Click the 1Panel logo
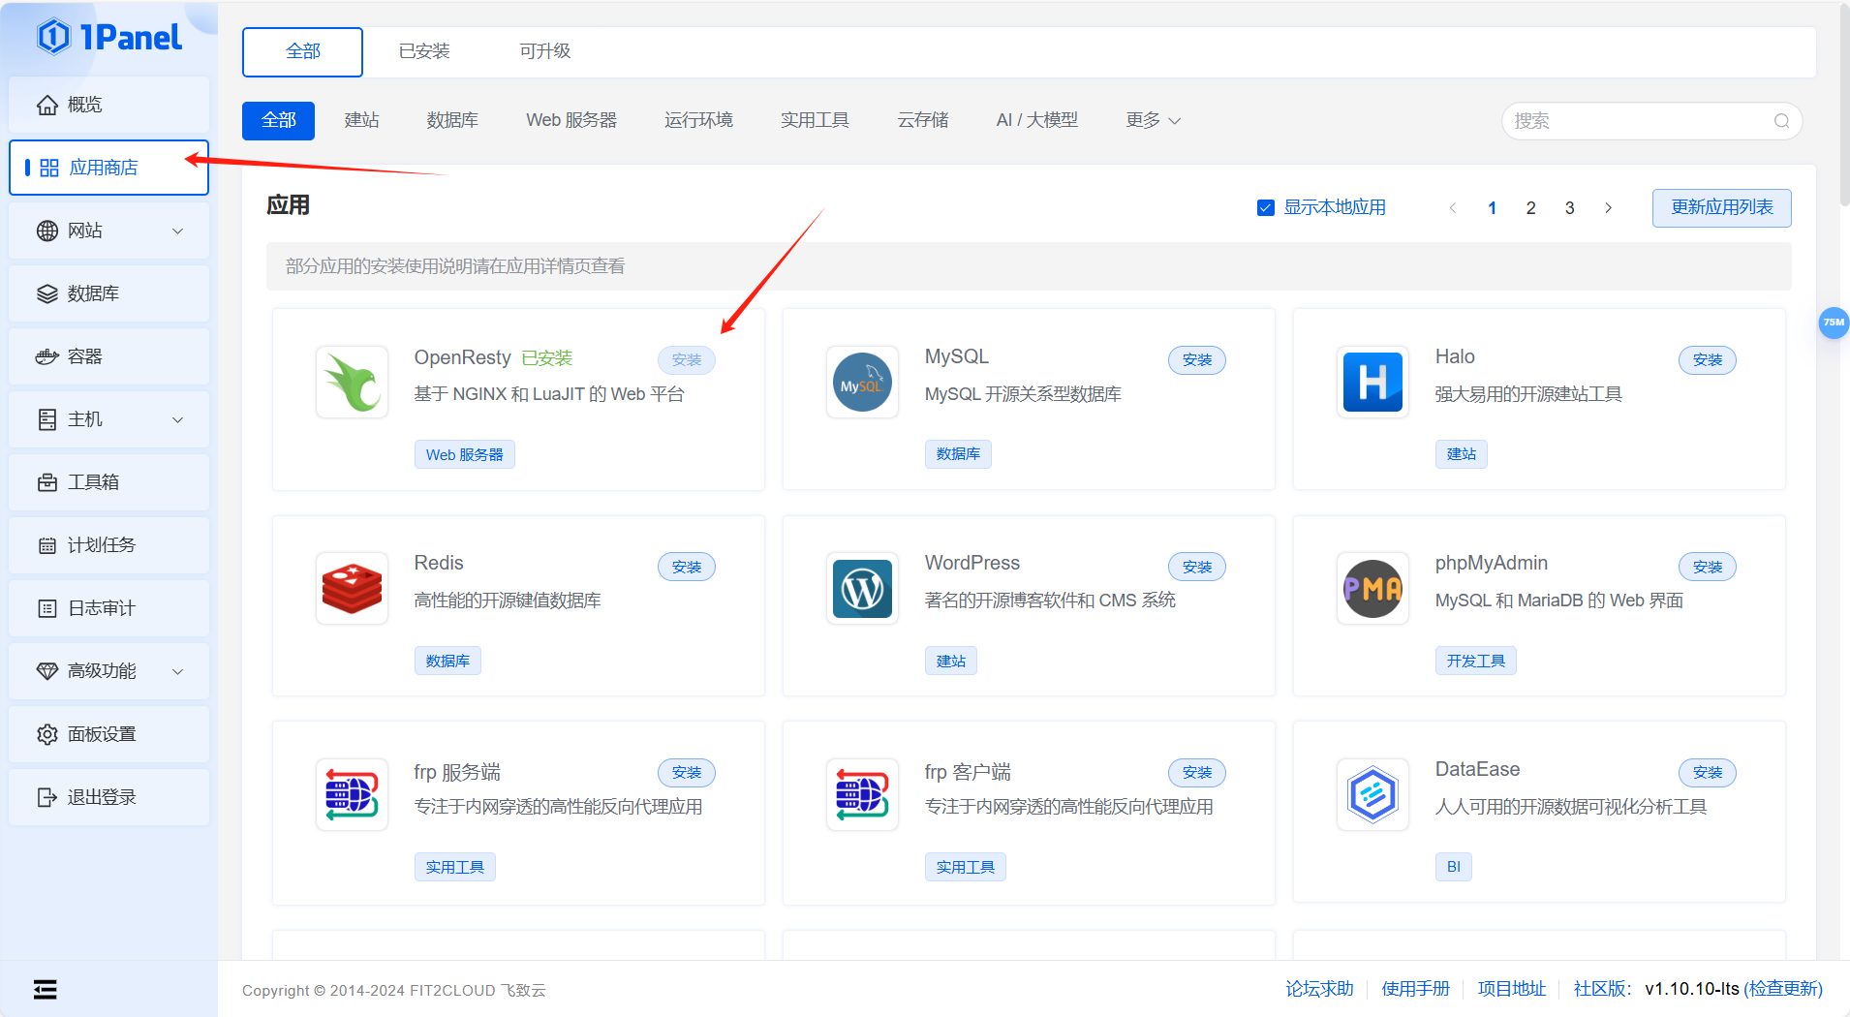 [108, 37]
